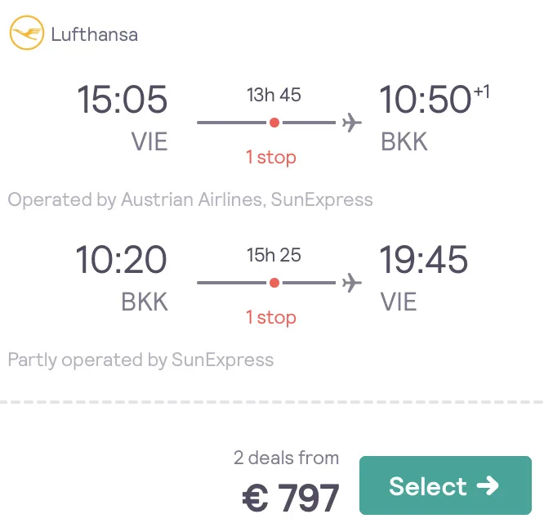
Task: Click the '2 deals from' text
Action: pos(286,458)
